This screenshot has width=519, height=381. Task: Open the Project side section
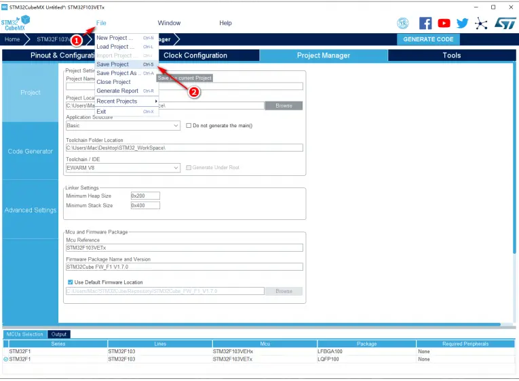coord(31,93)
